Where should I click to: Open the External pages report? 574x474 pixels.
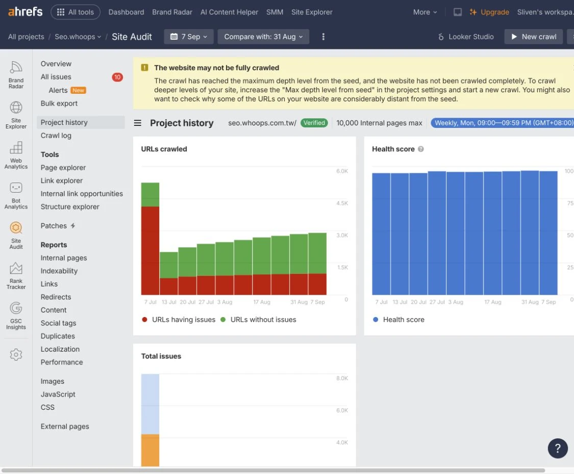tap(65, 427)
